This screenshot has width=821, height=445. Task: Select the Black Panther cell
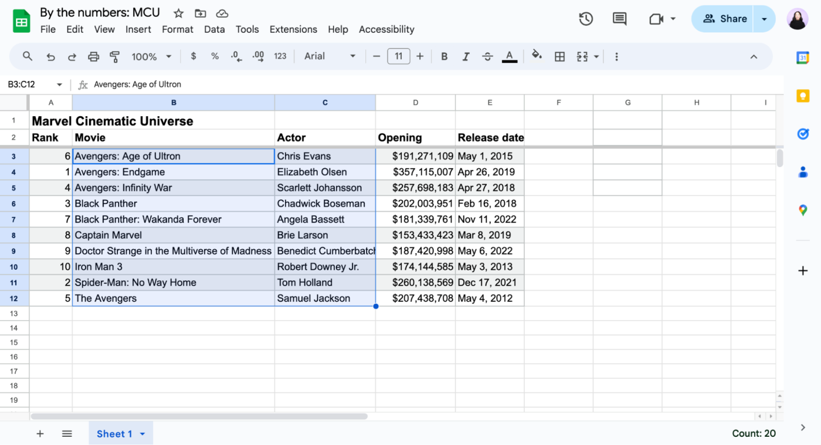click(x=174, y=203)
